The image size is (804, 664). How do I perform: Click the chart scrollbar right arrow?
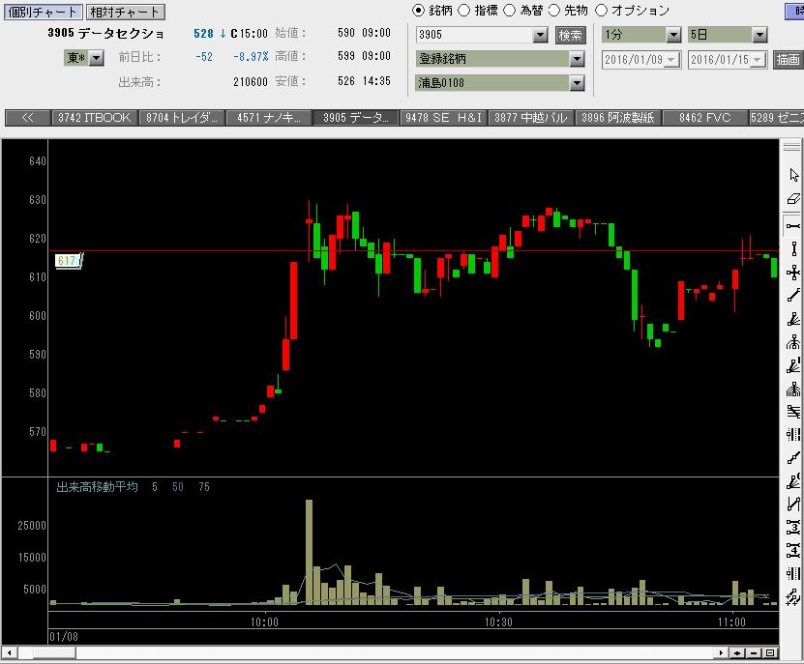point(722,652)
